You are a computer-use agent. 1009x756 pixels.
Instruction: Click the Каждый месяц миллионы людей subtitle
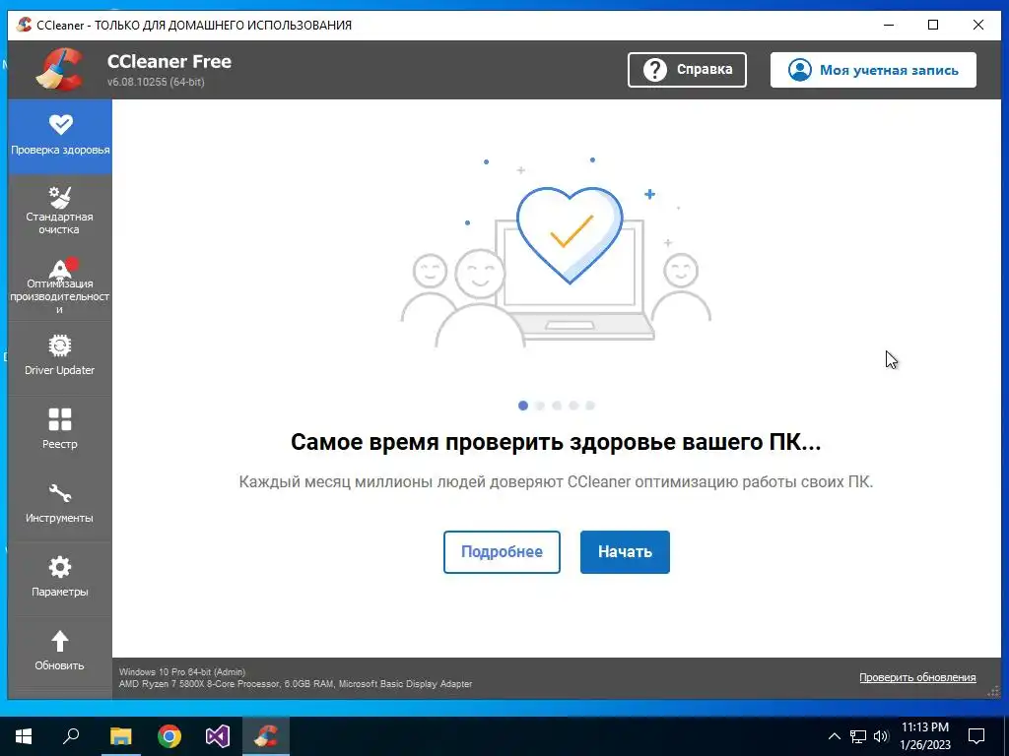coord(556,482)
